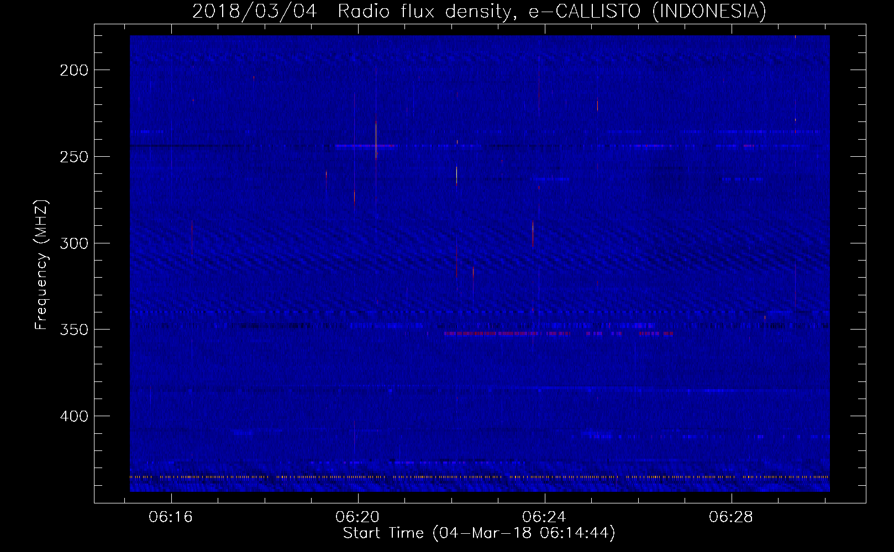Click the 06:20 time tick label
Viewport: 894px width, 552px height.
tap(358, 517)
